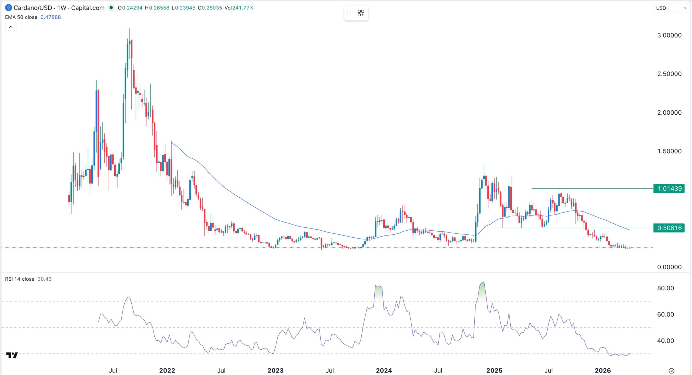Click the volume value Vol241.77K

tap(239, 8)
